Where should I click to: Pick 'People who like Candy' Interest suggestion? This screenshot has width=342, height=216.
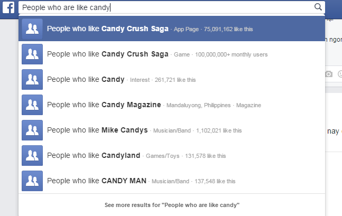(86, 79)
